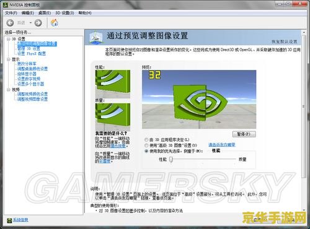This screenshot has height=229, width=310.
Task: Open the blue link beside the advanced 3D option
Action: (222, 145)
